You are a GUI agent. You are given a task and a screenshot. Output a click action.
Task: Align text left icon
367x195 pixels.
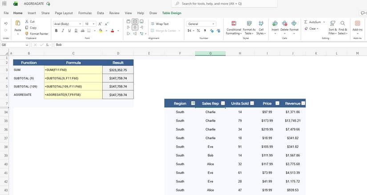click(128, 28)
